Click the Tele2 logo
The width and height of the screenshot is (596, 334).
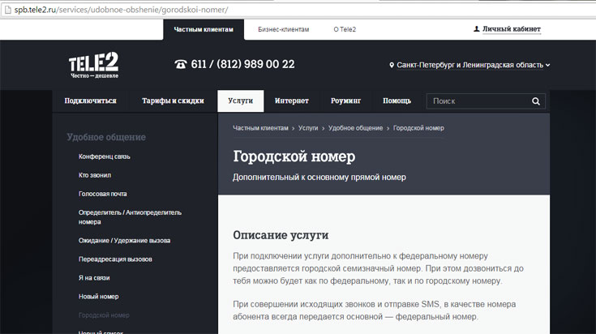click(94, 65)
